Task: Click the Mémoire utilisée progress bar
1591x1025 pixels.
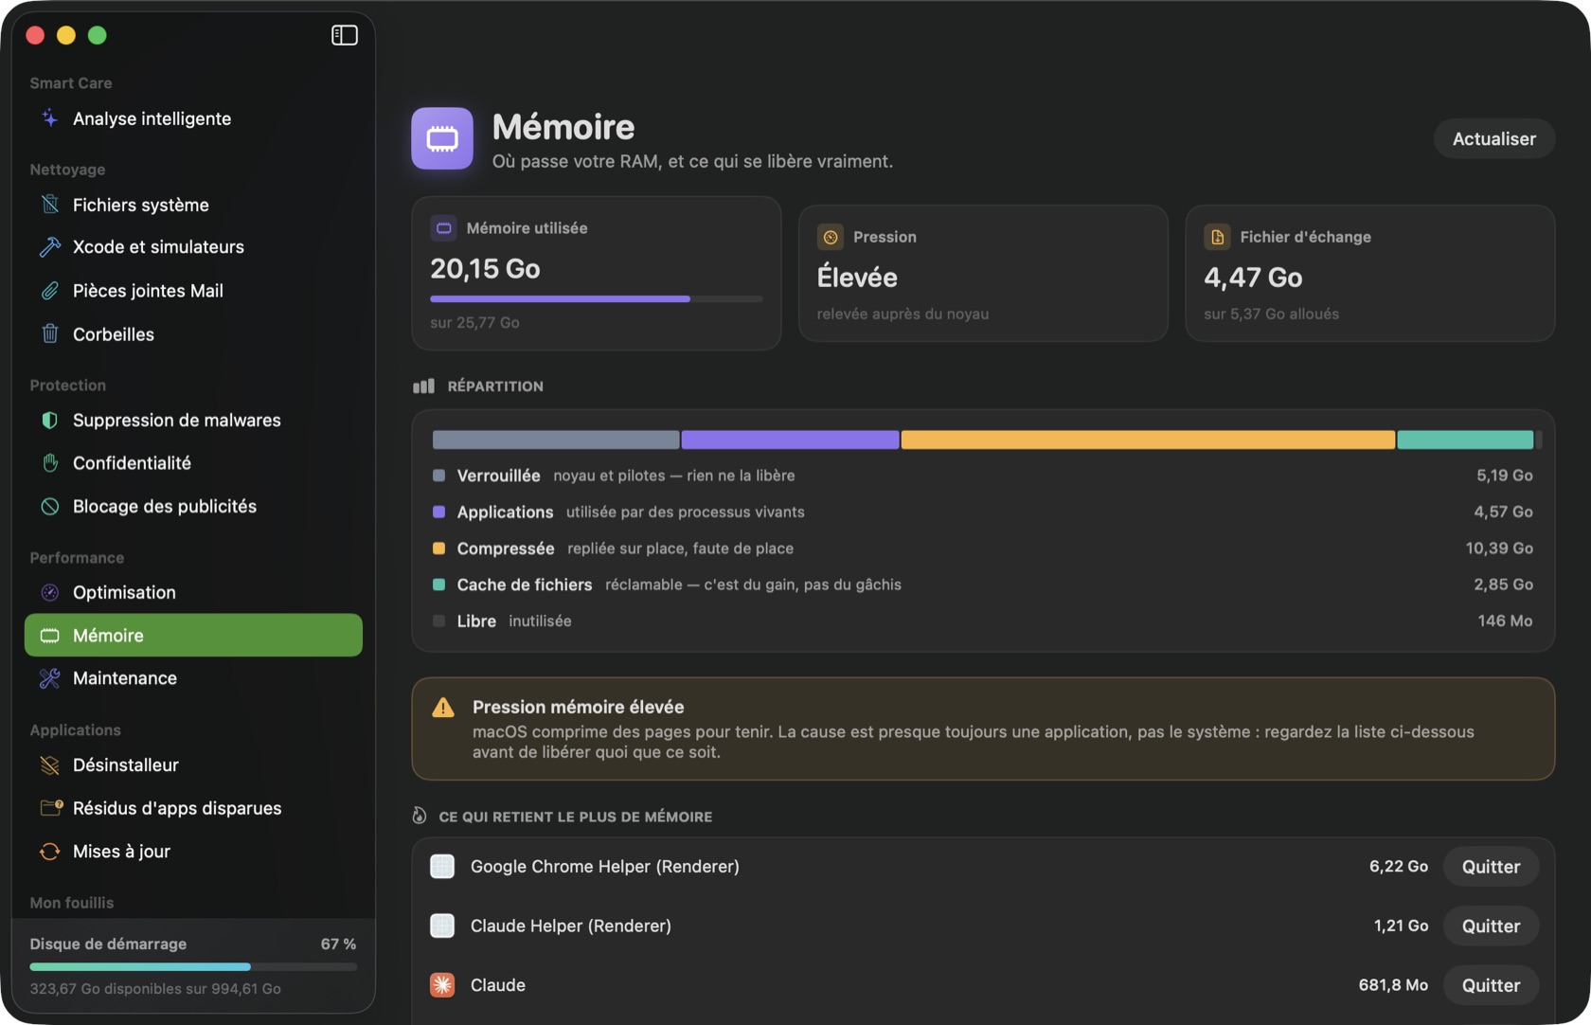Action: click(x=596, y=298)
